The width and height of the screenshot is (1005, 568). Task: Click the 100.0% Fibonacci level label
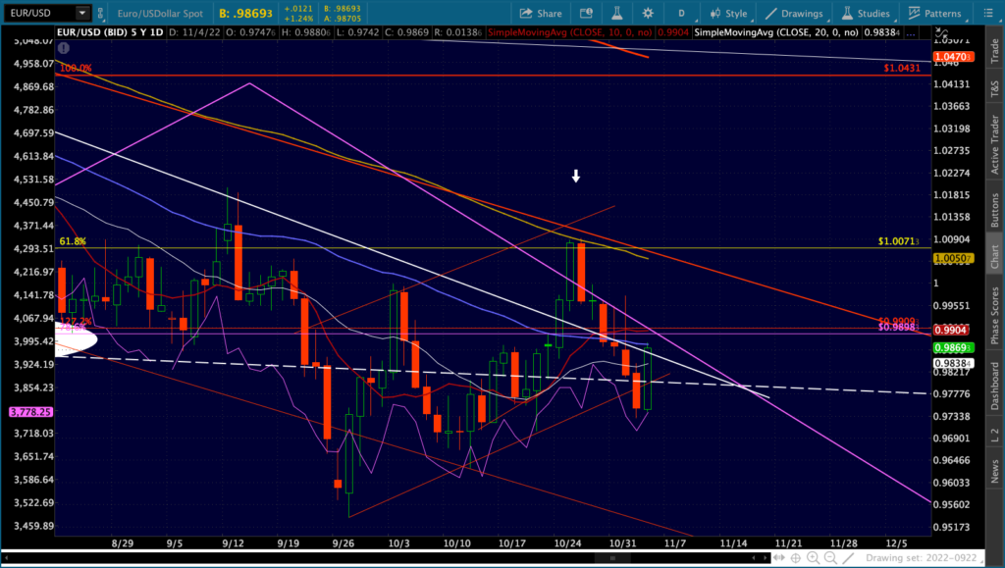coord(76,68)
